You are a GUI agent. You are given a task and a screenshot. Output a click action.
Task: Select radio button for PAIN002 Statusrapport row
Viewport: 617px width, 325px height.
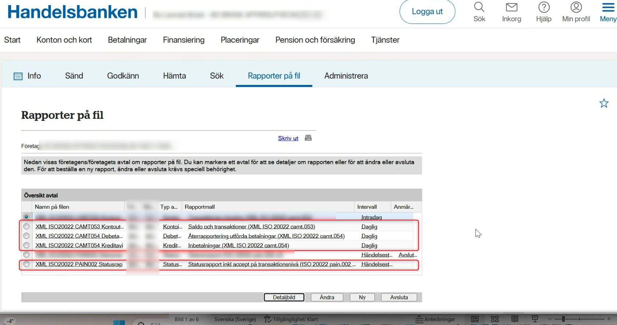(26, 264)
